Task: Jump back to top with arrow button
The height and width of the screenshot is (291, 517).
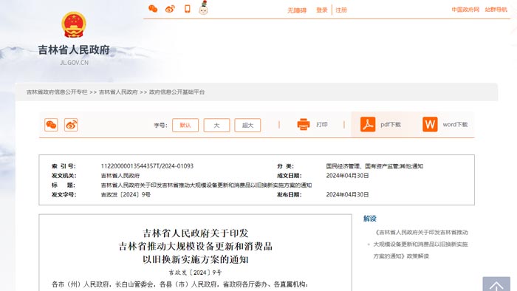Action: click(496, 284)
